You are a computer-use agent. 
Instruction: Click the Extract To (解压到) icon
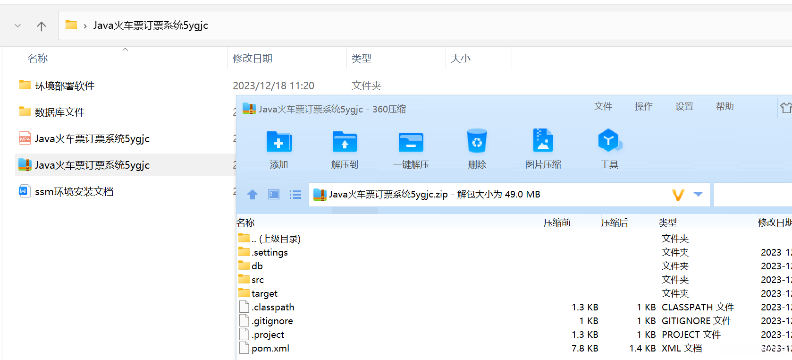pyautogui.click(x=345, y=141)
